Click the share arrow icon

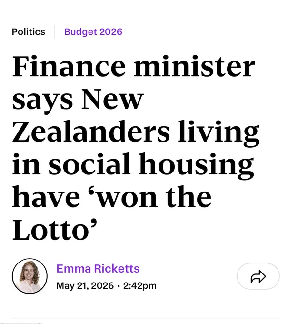258,276
